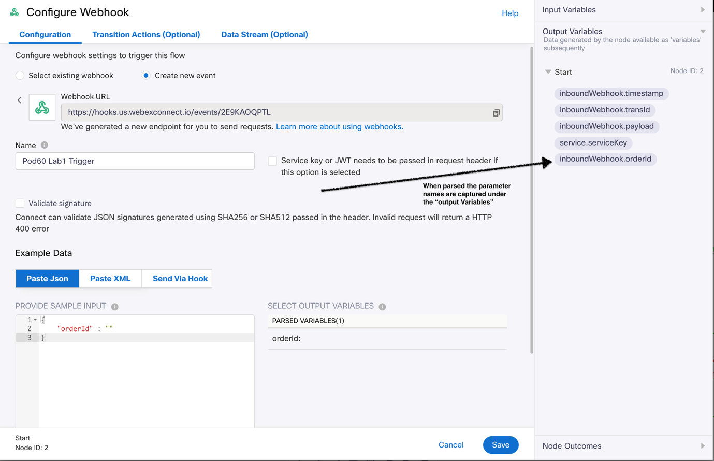Tick the Validate signature checkbox
The width and height of the screenshot is (714, 461).
point(20,203)
